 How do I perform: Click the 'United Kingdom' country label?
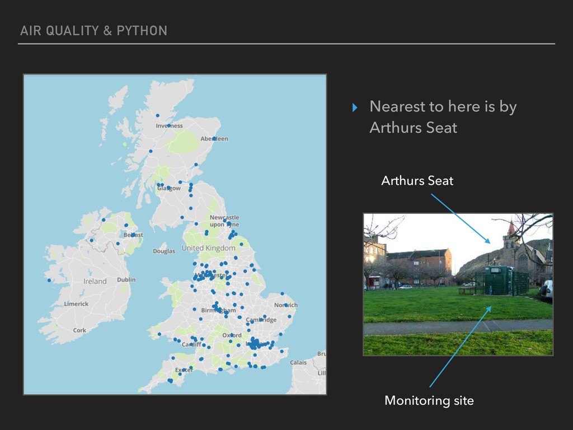208,248
